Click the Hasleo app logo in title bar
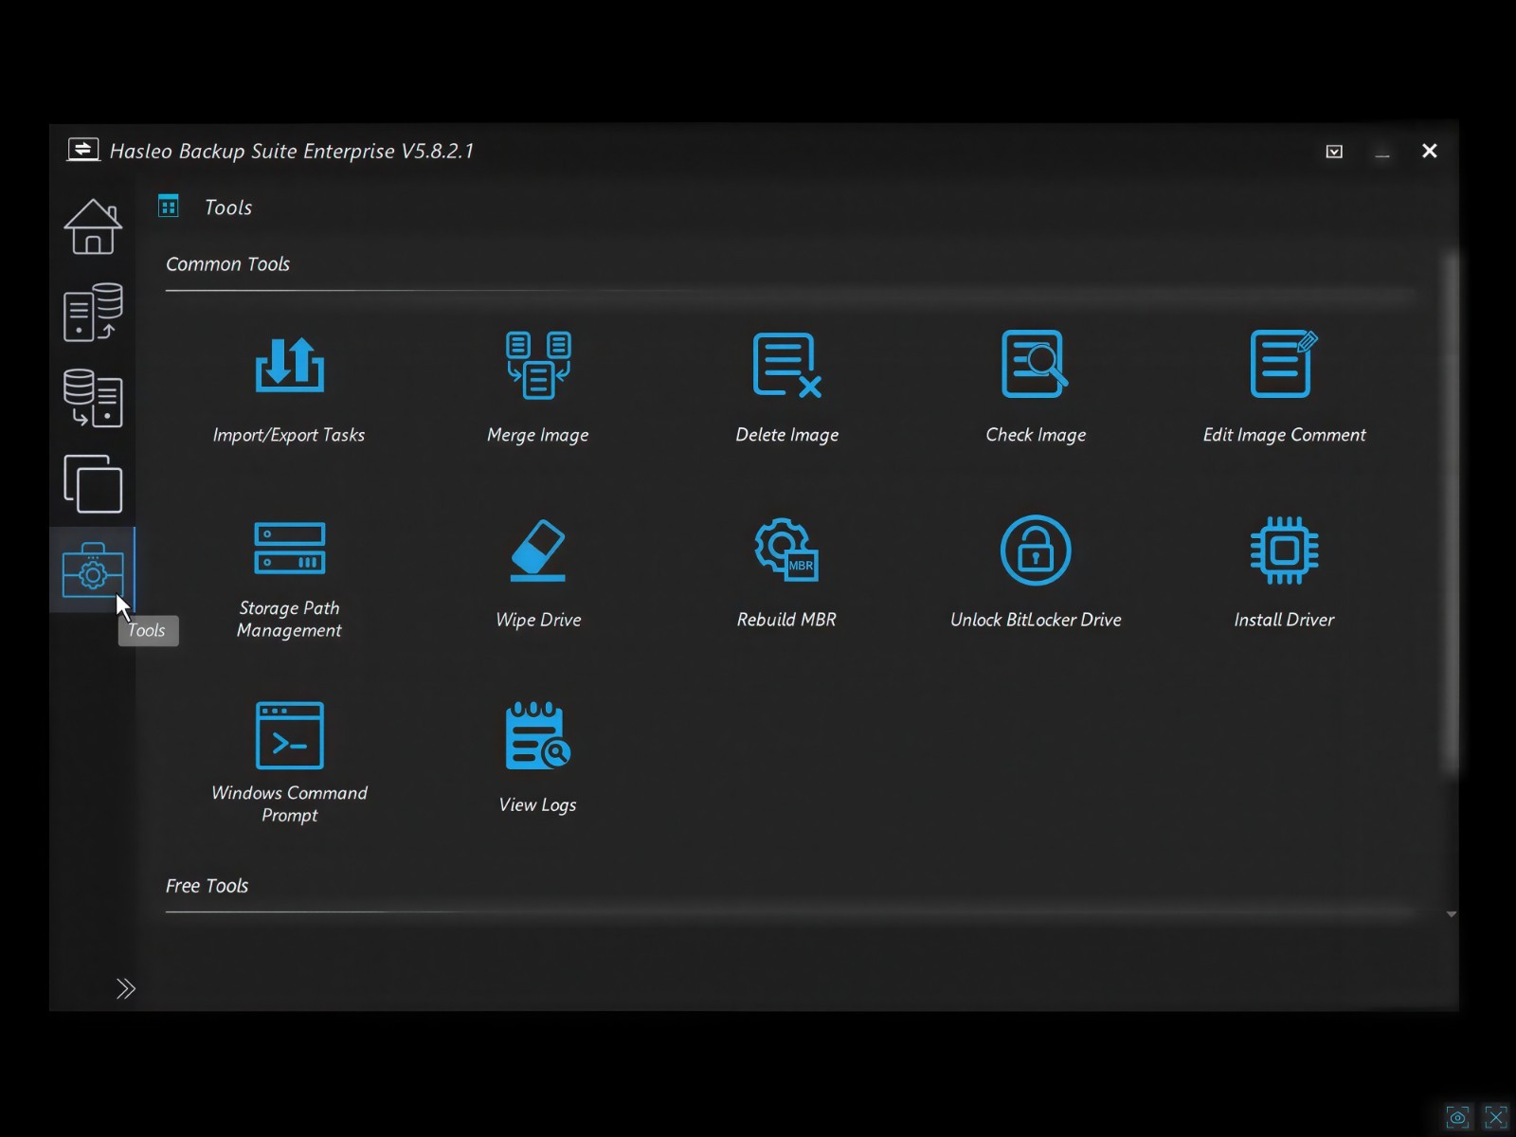Viewport: 1516px width, 1137px height. tap(83, 150)
